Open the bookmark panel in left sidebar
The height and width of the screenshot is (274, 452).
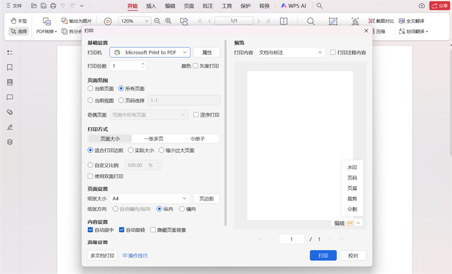point(10,67)
